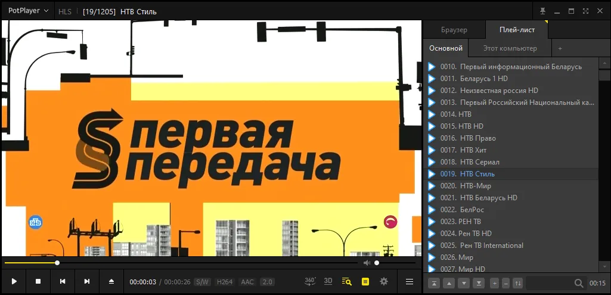Select item 0025 Рен ТВ International
This screenshot has height=295, width=611.
click(x=511, y=246)
